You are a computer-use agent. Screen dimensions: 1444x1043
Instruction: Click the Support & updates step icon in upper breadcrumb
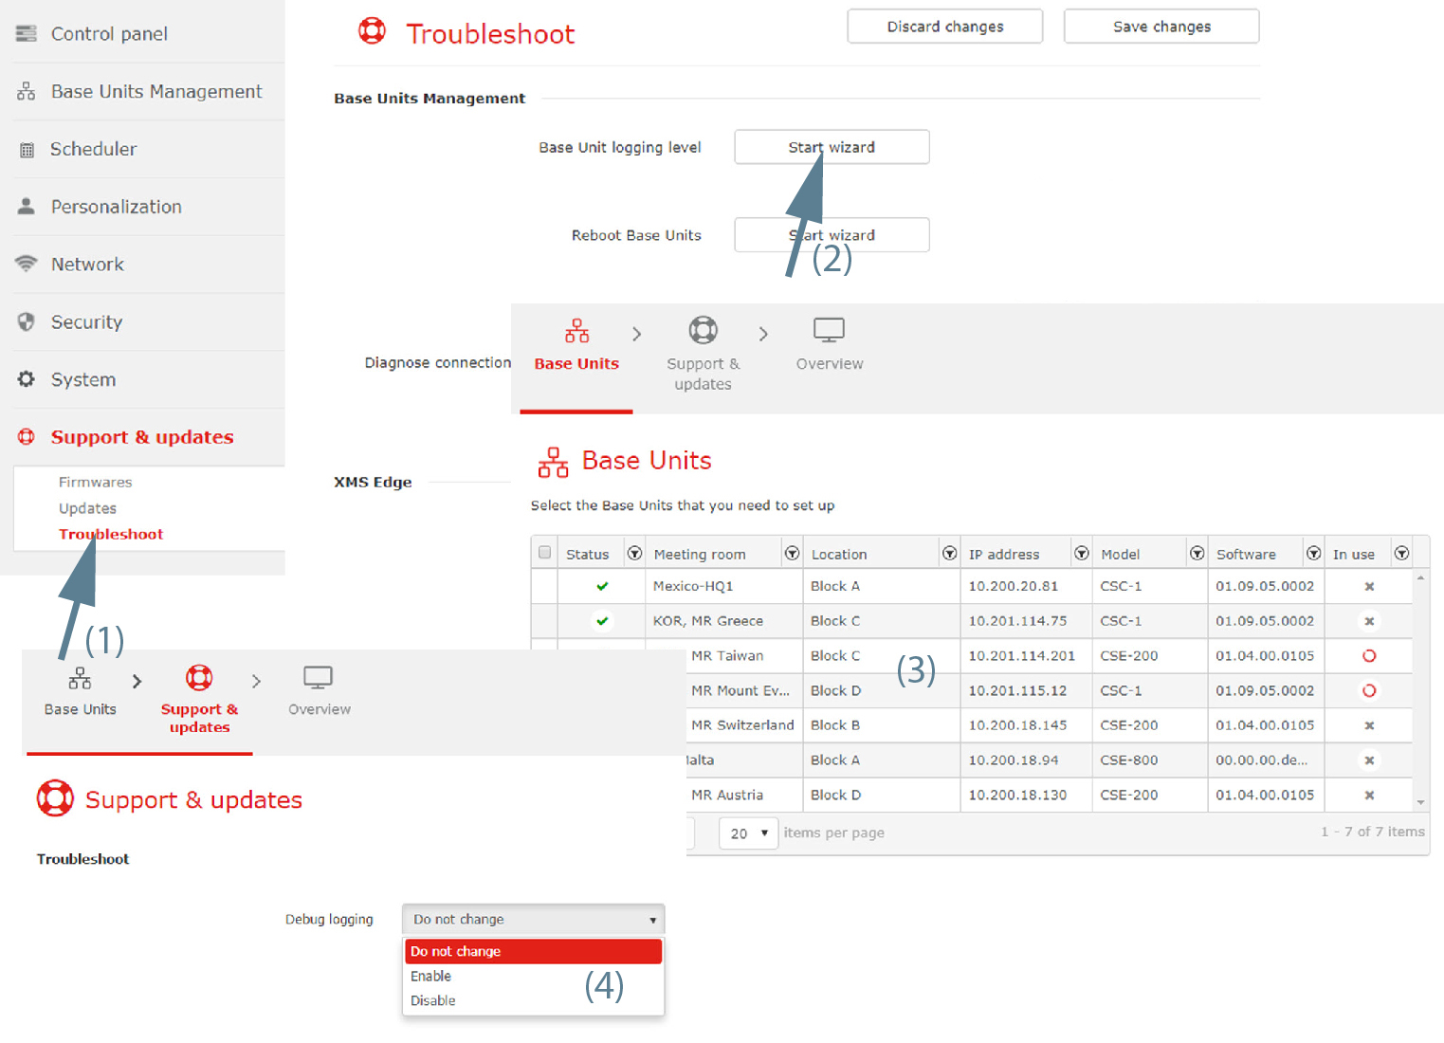(703, 330)
